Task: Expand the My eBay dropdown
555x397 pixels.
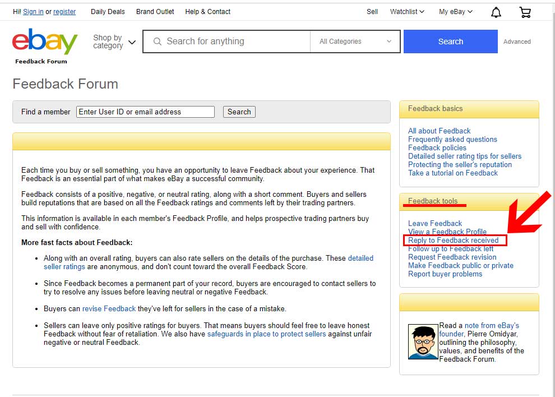Action: (x=455, y=11)
